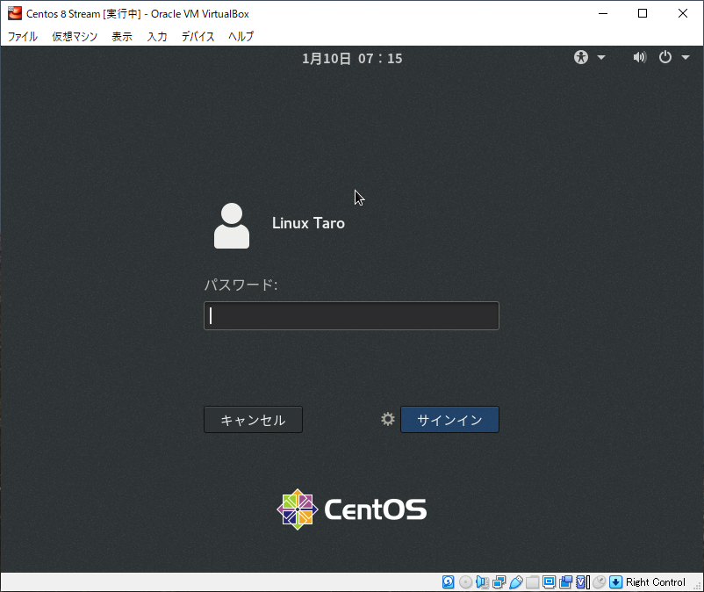Click the network adapters status icon

click(x=499, y=582)
